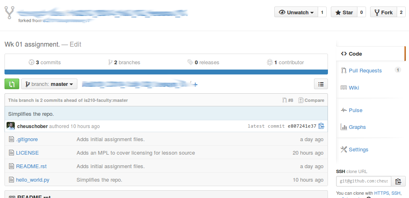Click the Pulse activity icon
The height and width of the screenshot is (198, 409).
point(344,110)
